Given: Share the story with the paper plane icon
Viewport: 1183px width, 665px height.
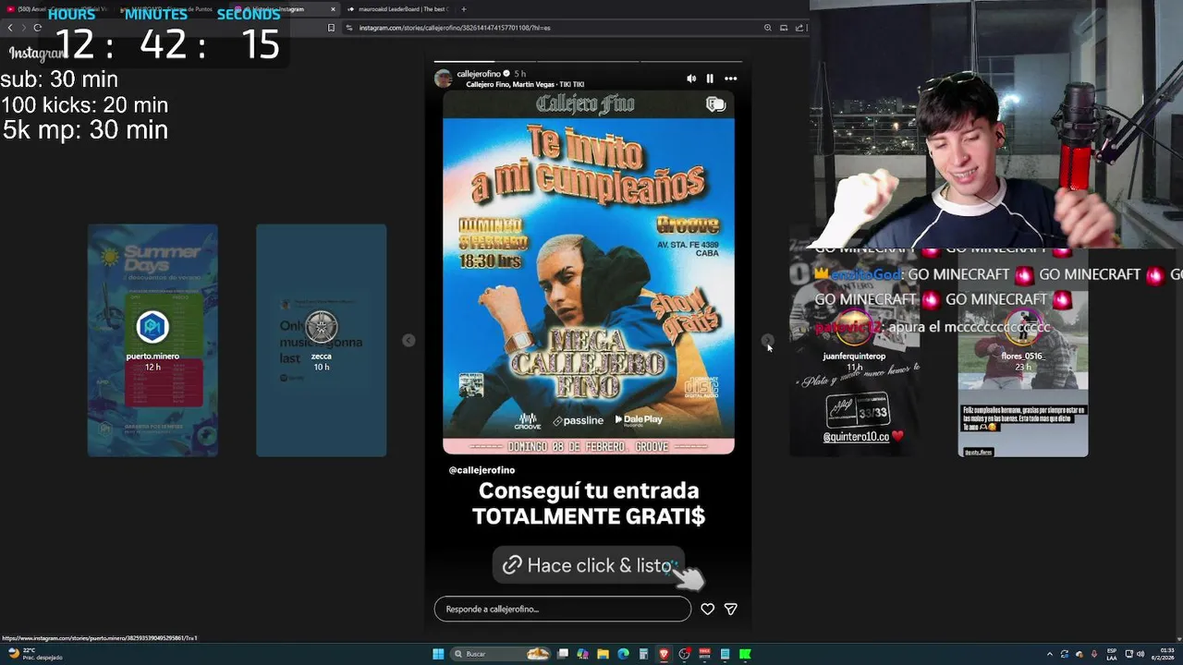Looking at the screenshot, I should (x=730, y=609).
